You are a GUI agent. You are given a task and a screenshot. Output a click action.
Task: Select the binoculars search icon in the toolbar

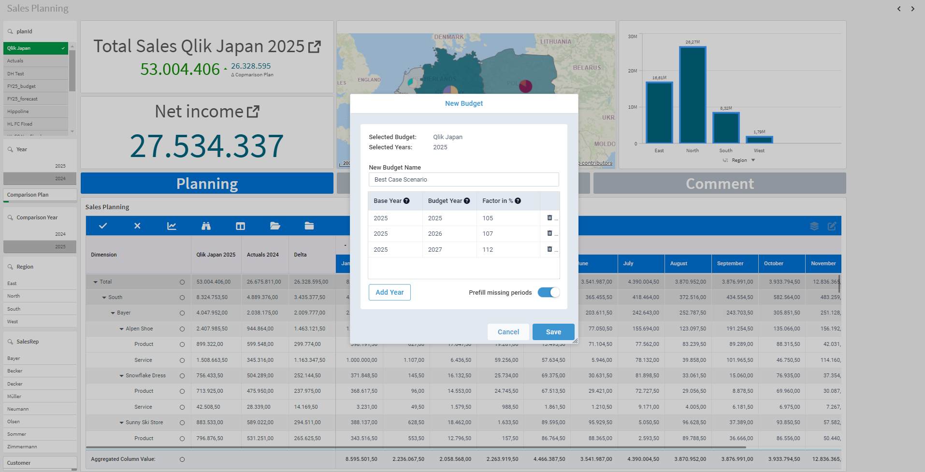click(206, 225)
